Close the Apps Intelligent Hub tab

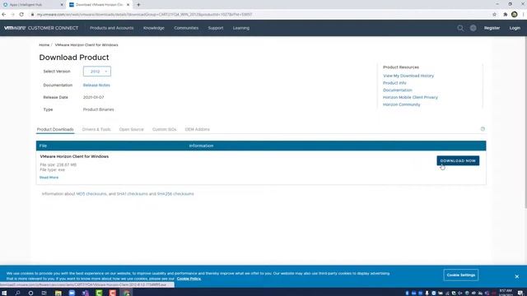click(62, 5)
